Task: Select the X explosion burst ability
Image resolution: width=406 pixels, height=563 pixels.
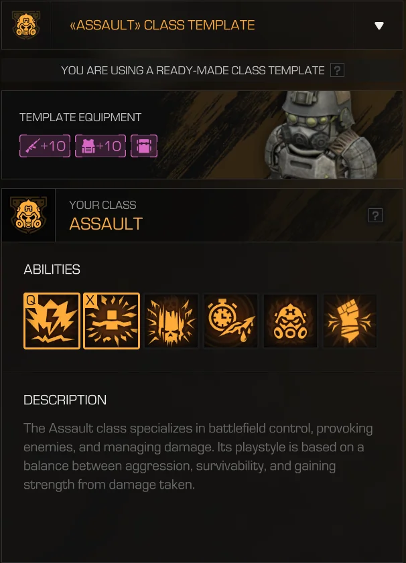Action: pyautogui.click(x=111, y=321)
